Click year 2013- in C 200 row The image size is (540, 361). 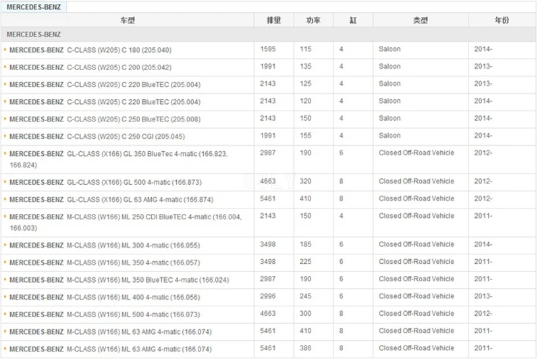point(483,66)
